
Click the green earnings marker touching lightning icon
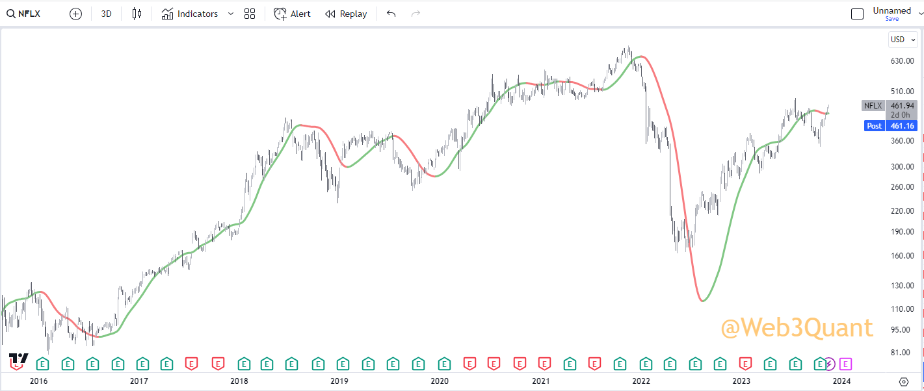(820, 364)
